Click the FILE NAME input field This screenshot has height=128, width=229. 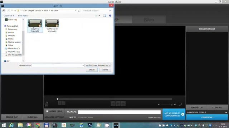[119, 112]
